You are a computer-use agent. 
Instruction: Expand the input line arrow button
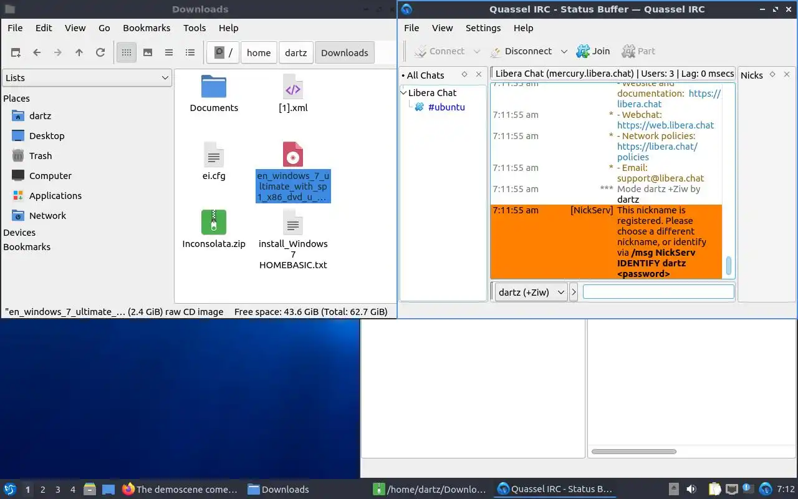(574, 292)
